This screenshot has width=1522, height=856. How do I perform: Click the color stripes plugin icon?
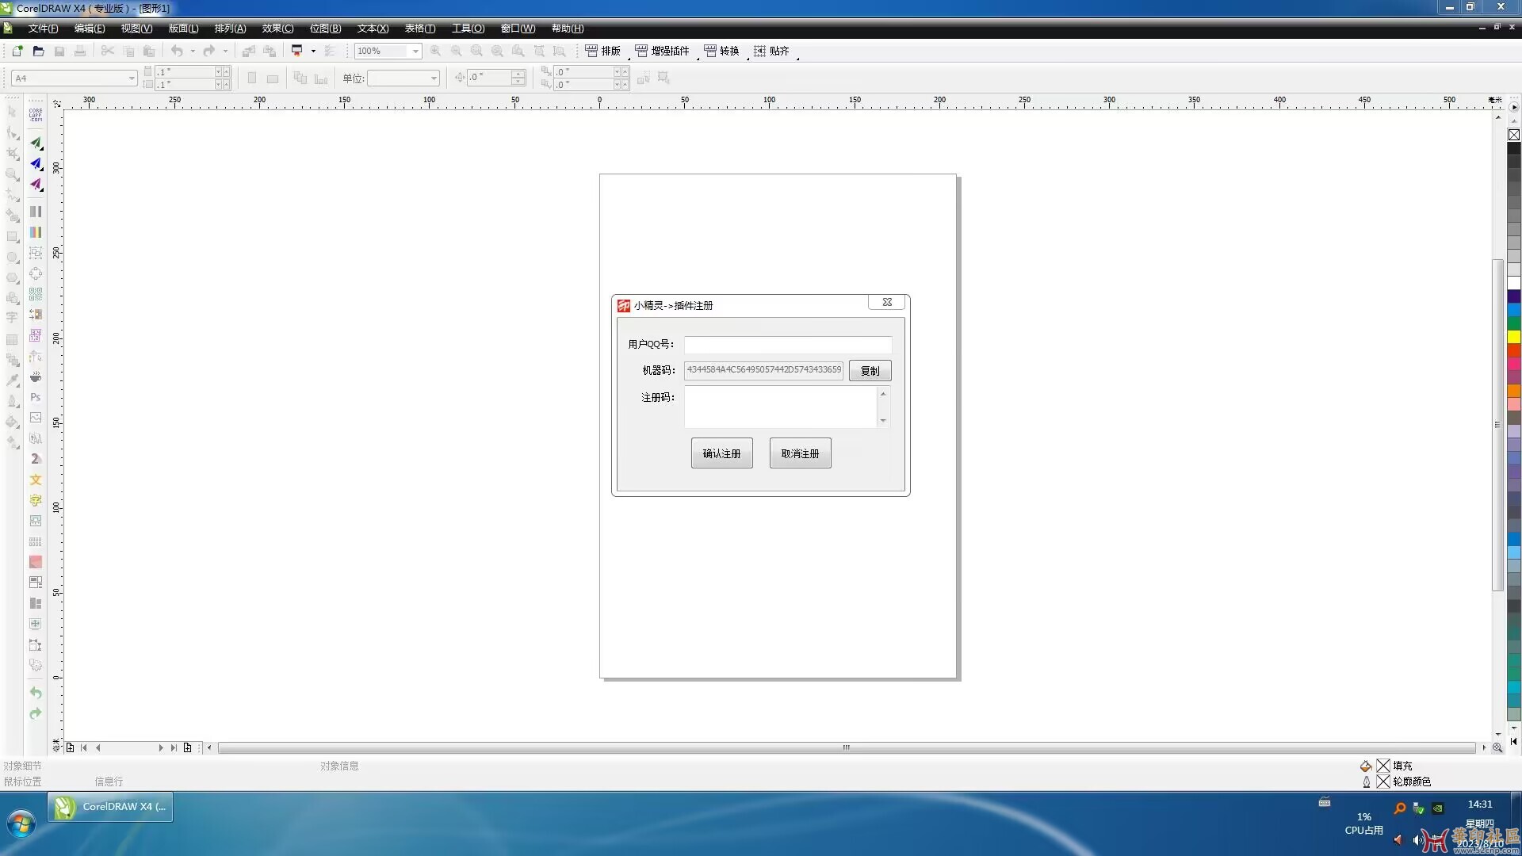click(x=36, y=232)
